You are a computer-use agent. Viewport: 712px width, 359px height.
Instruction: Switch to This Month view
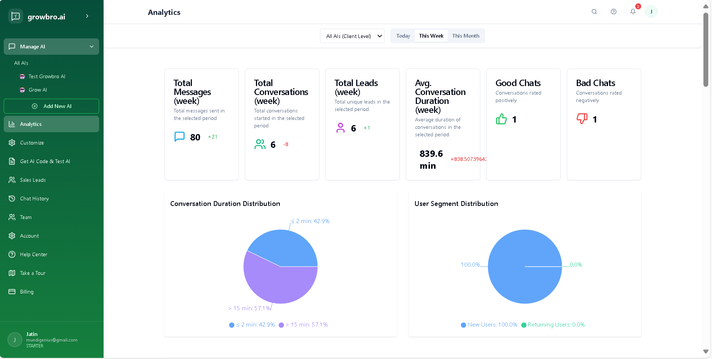[x=465, y=36]
